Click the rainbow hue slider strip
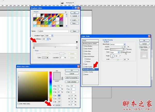 51,86
